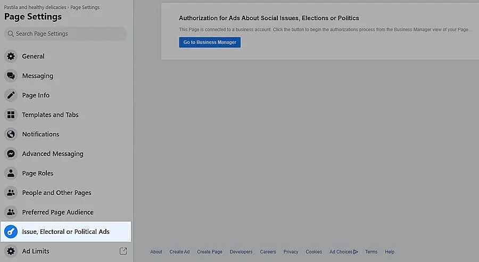Click the General gear icon
The width and height of the screenshot is (479, 262).
11,56
